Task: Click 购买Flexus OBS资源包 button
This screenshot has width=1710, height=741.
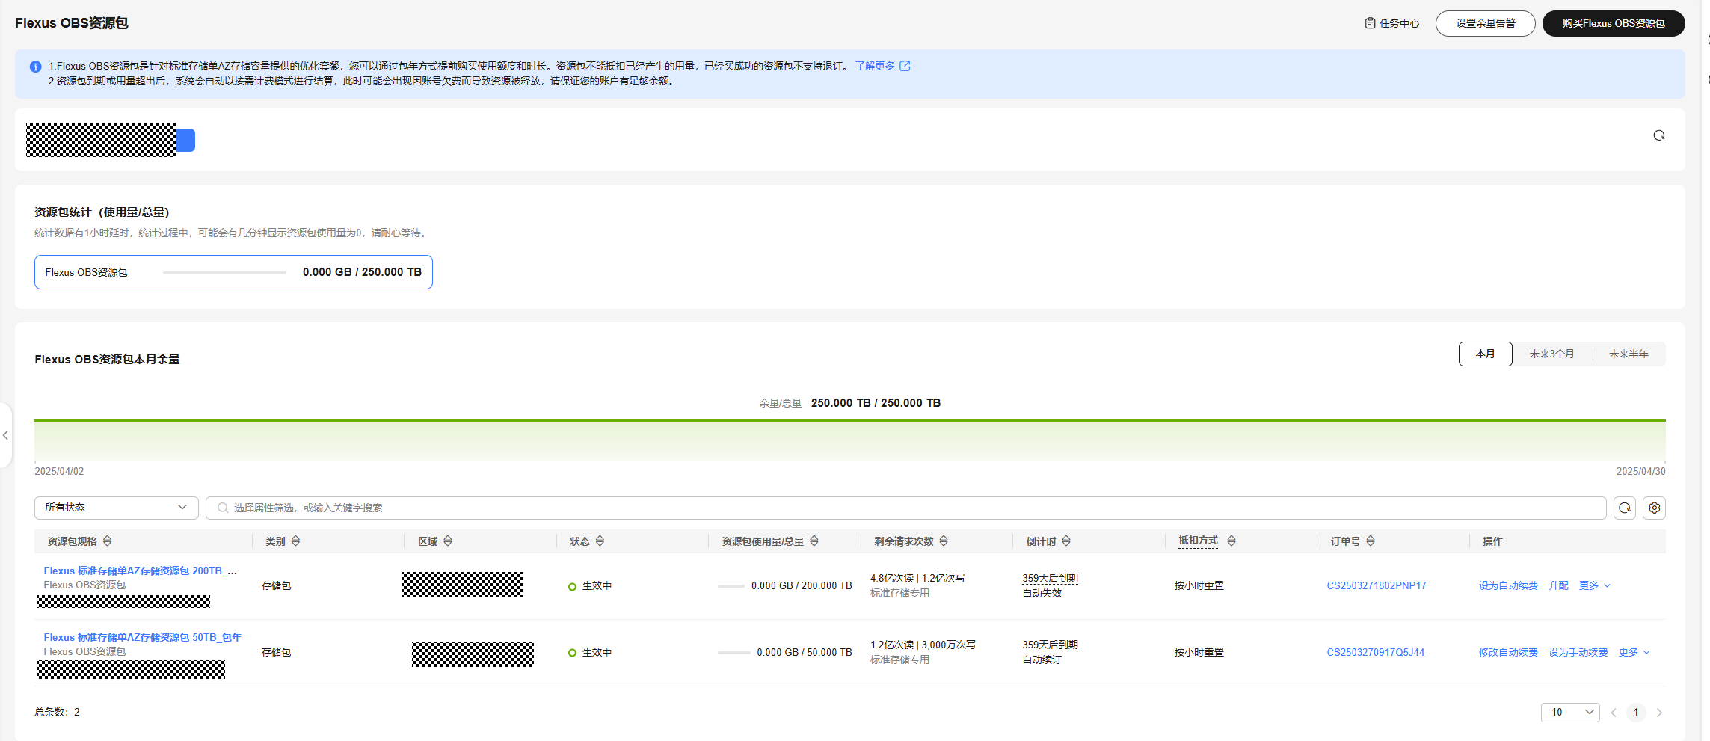Action: pyautogui.click(x=1613, y=23)
